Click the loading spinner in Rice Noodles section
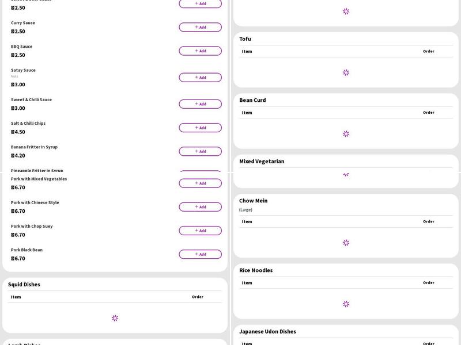 346,304
